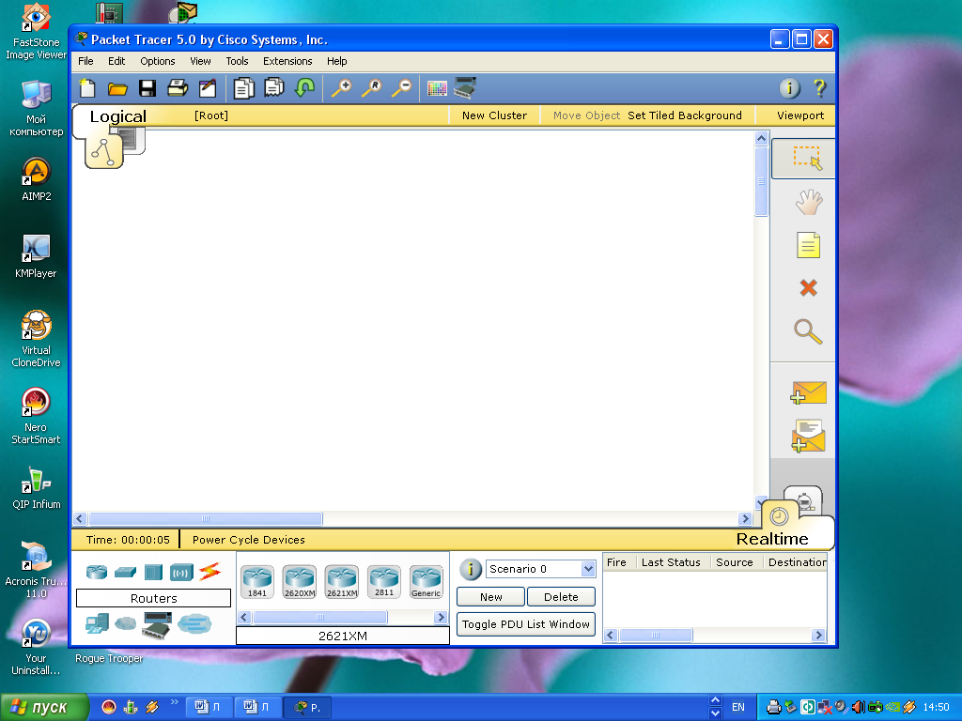Open the Tools menu
The image size is (962, 721).
point(237,61)
